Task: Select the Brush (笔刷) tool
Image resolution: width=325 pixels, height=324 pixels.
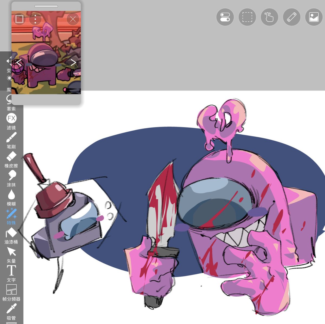Action: [x=11, y=140]
